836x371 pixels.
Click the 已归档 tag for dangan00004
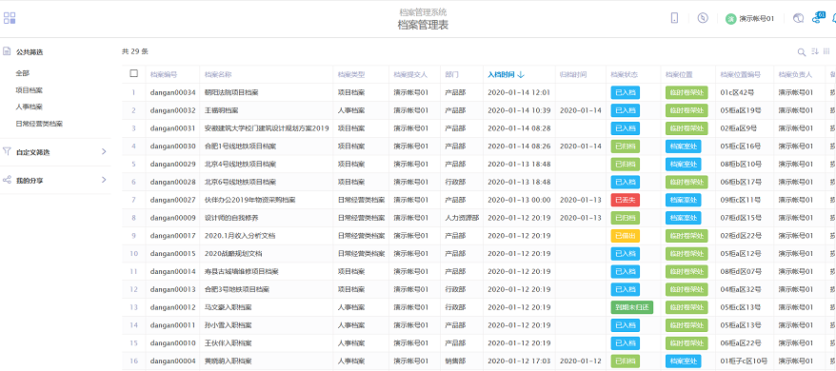626,361
